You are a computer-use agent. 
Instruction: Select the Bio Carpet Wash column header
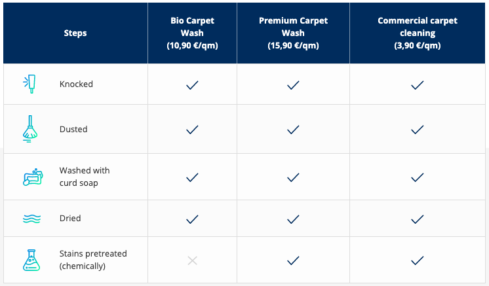coord(192,33)
